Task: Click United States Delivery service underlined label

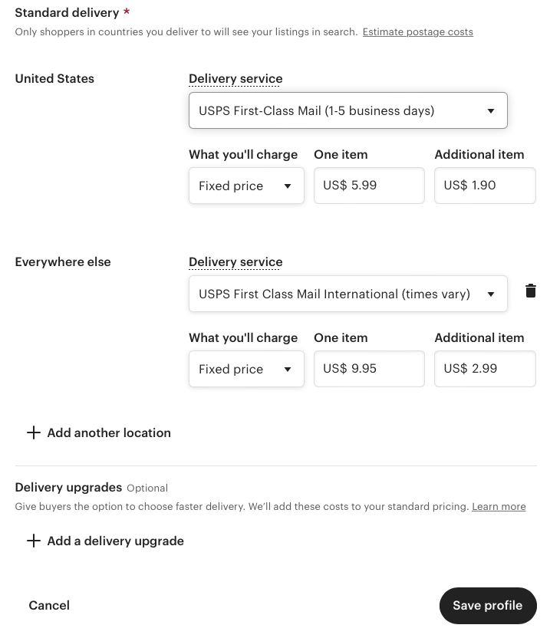Action: (235, 78)
